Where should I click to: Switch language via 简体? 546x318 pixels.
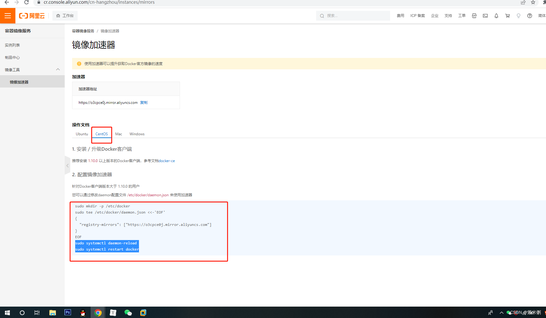pyautogui.click(x=542, y=16)
